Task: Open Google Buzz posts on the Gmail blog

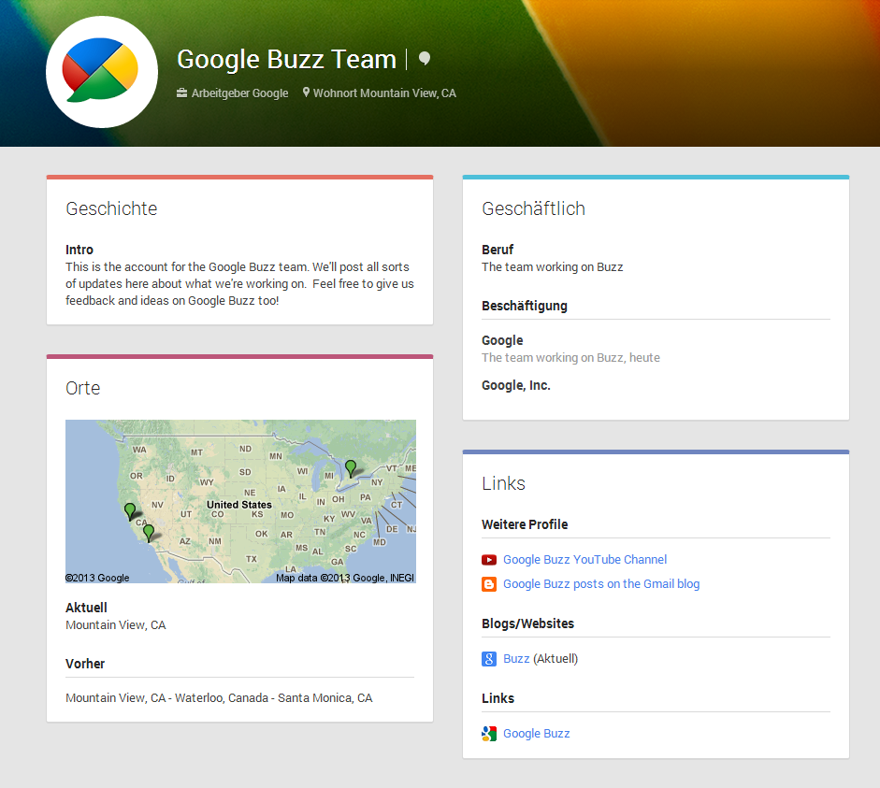Action: (x=601, y=584)
